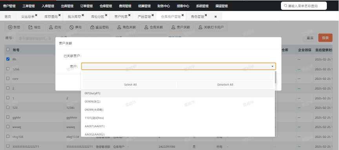Check the gghhr row checkbox
The image size is (339, 150).
8,117
